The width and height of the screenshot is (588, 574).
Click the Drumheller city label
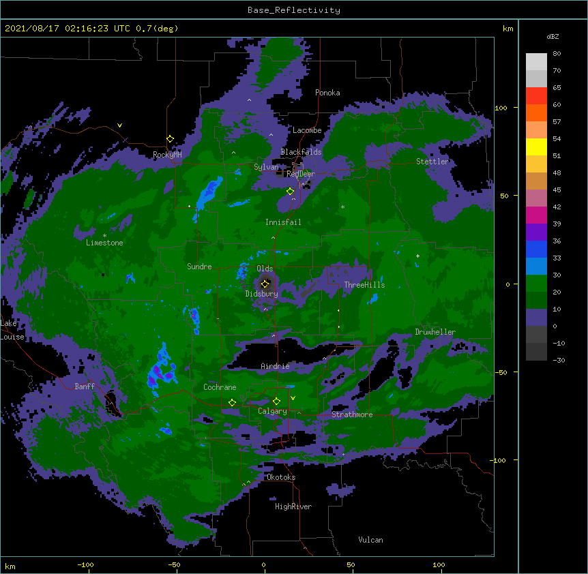click(435, 332)
